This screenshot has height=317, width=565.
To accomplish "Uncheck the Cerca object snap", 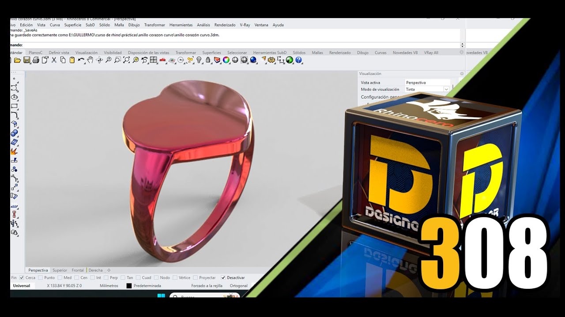I will [22, 278].
